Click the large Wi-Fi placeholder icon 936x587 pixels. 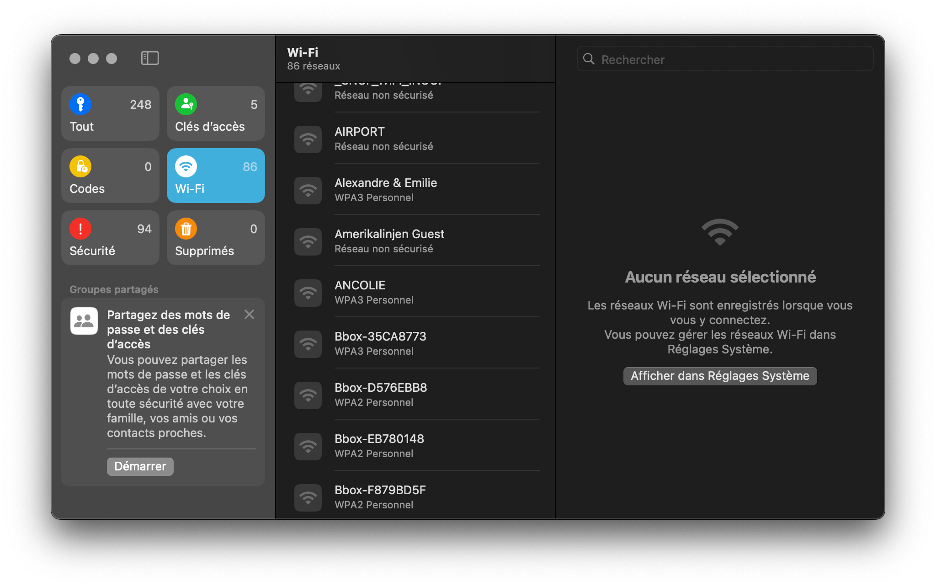(x=720, y=232)
